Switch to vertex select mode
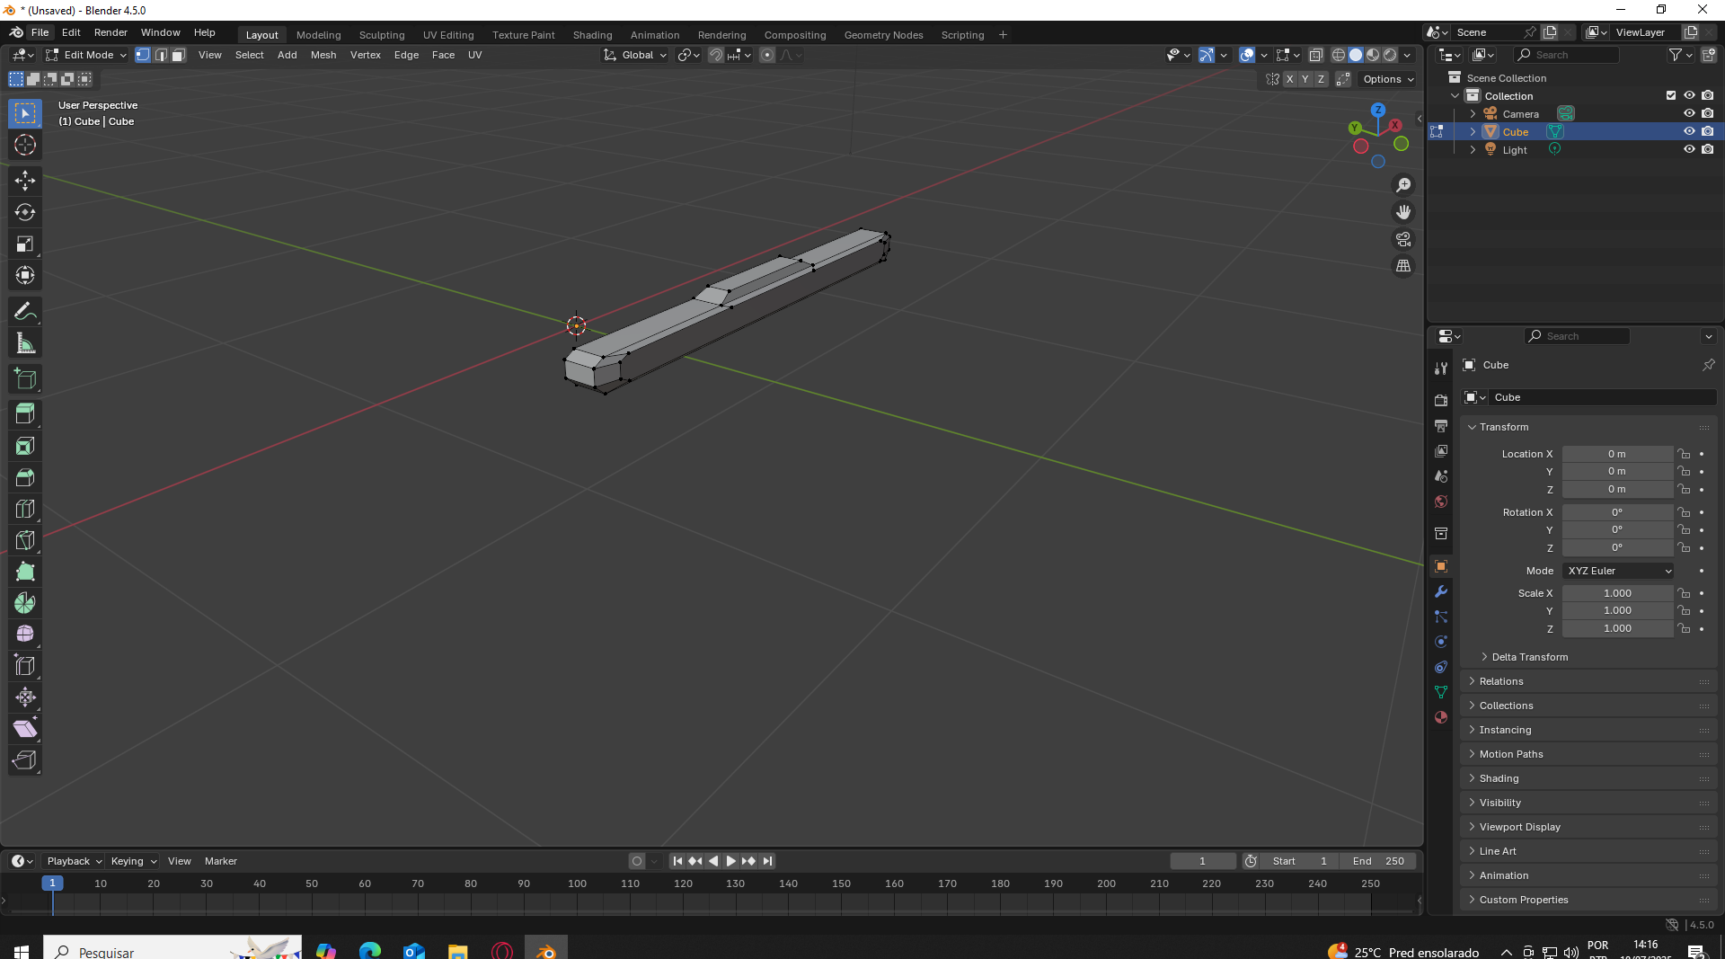 point(143,55)
